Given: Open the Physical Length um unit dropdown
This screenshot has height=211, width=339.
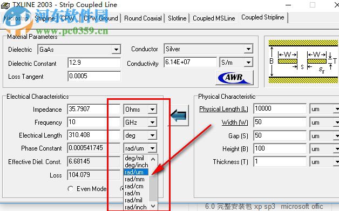Looking at the screenshot, I should (336, 109).
